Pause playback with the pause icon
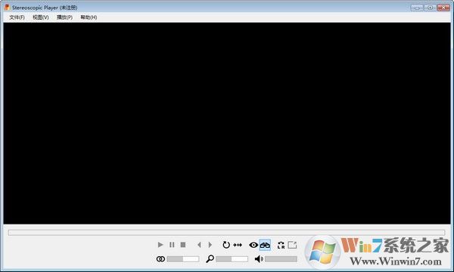 (172, 245)
